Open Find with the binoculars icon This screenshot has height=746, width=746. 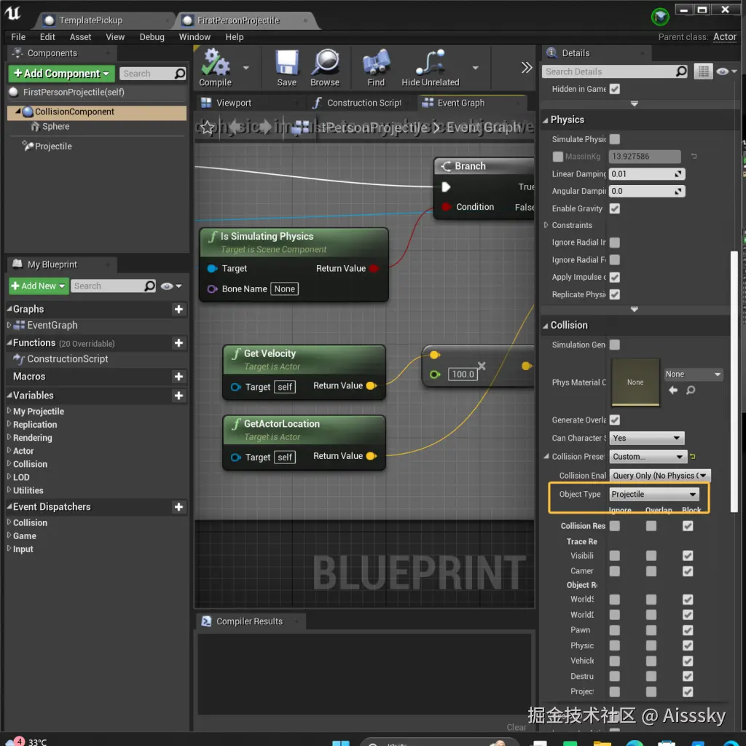coord(376,63)
